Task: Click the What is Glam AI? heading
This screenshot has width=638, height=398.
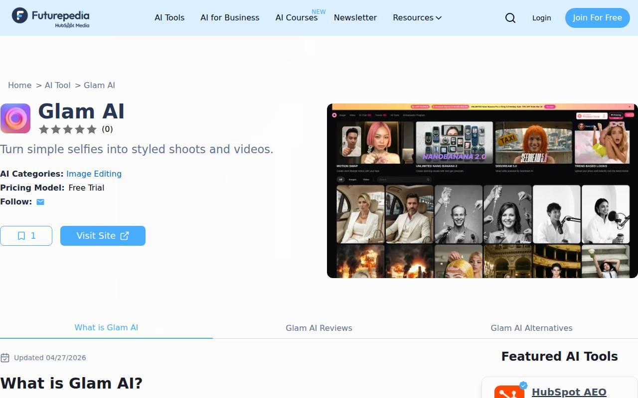Action: point(71,383)
